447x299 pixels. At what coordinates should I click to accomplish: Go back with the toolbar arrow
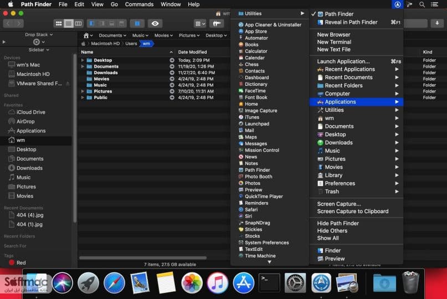pyautogui.click(x=8, y=24)
